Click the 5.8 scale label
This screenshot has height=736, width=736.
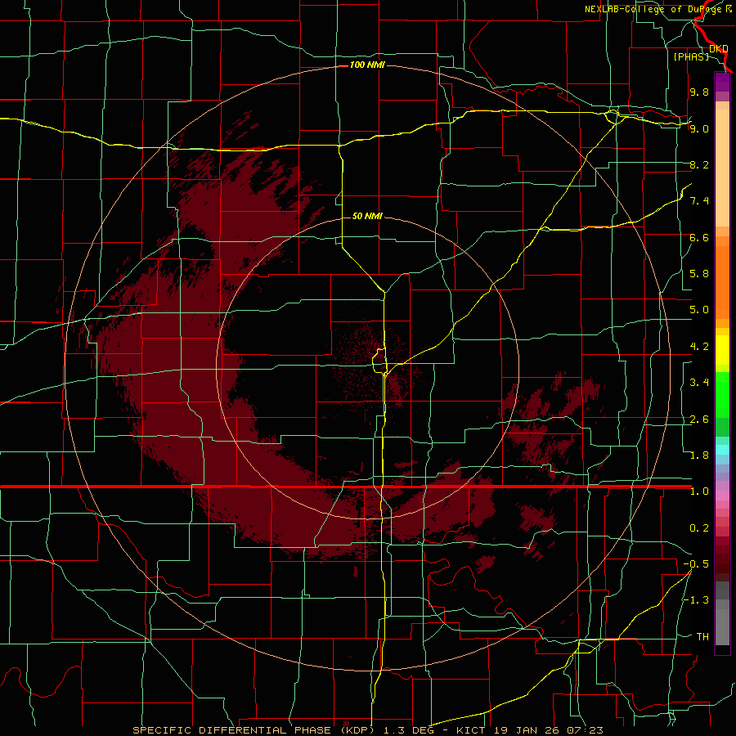(699, 274)
